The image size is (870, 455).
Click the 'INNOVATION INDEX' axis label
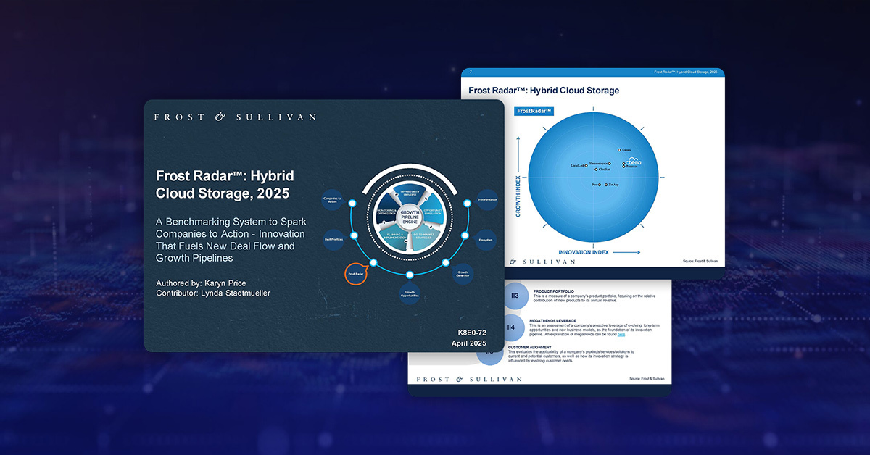click(585, 252)
